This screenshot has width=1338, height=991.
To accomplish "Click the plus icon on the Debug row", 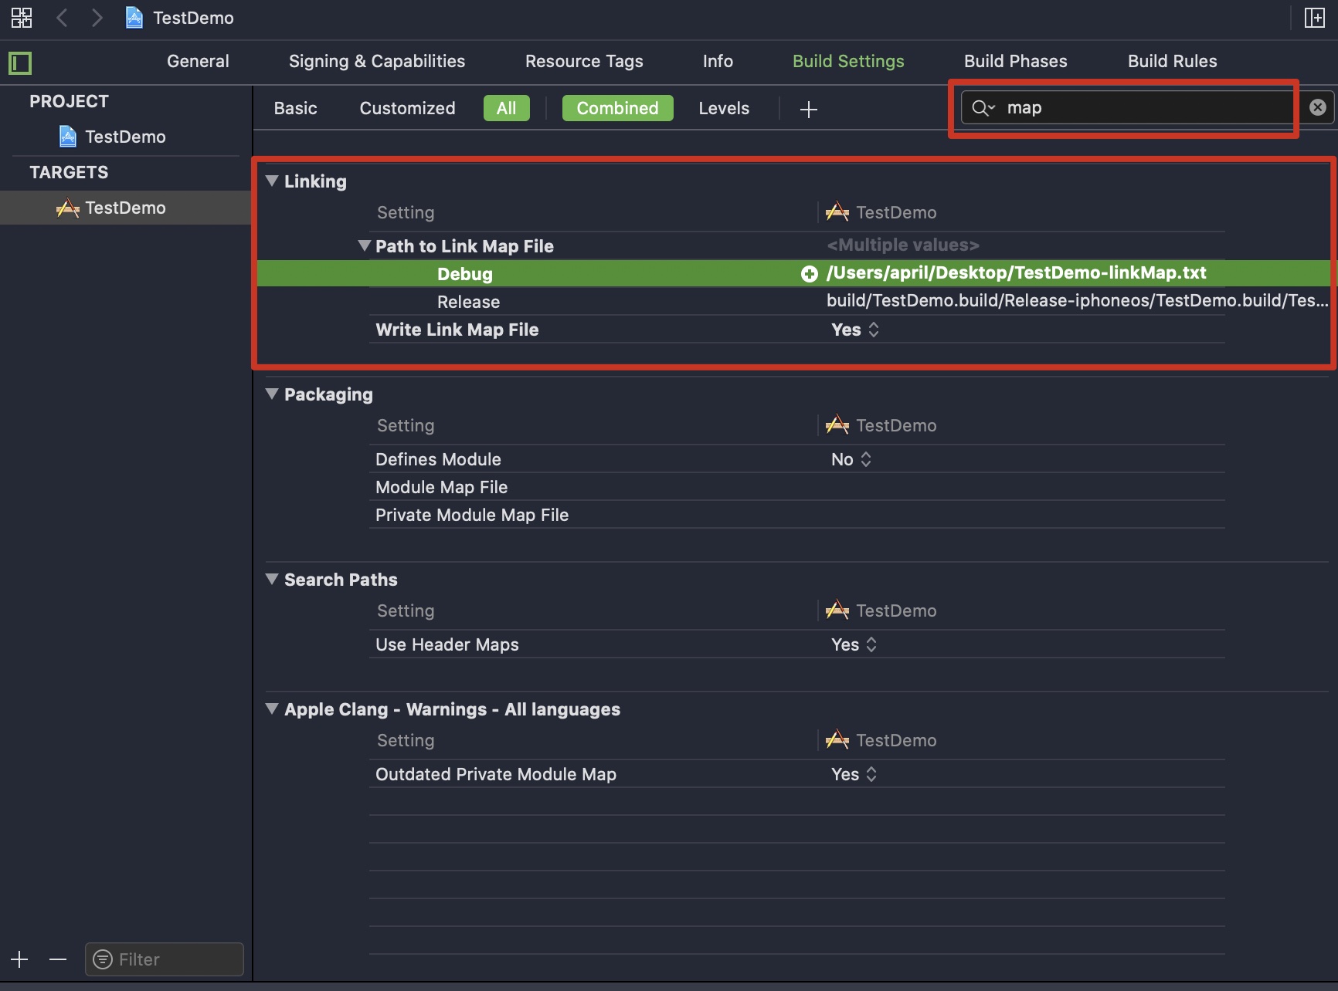I will (809, 274).
